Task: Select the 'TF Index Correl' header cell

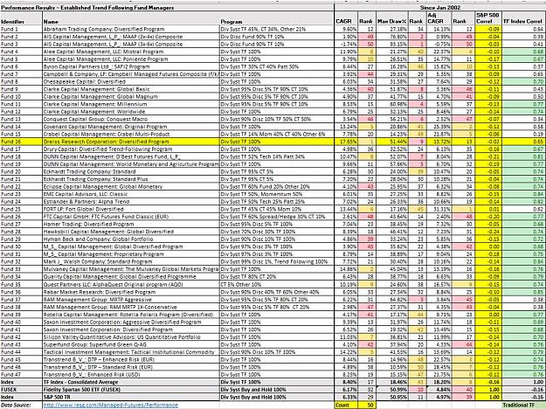Action: pyautogui.click(x=523, y=18)
